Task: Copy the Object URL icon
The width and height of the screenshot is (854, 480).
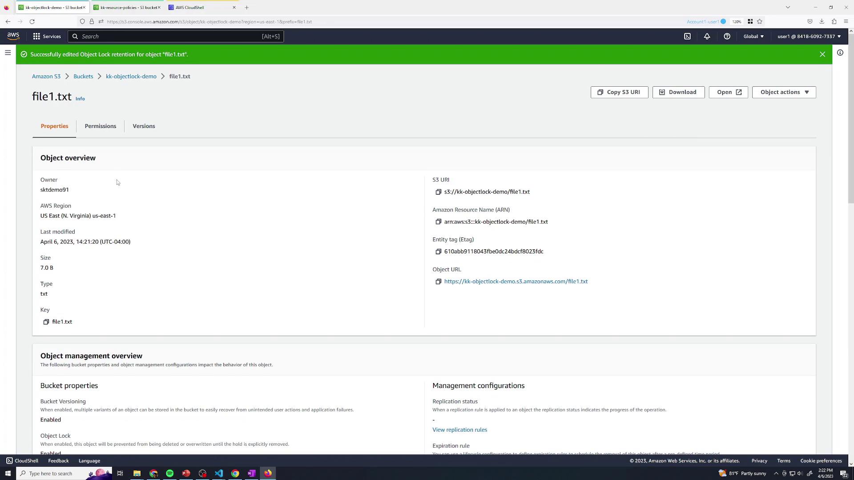Action: tap(438, 282)
